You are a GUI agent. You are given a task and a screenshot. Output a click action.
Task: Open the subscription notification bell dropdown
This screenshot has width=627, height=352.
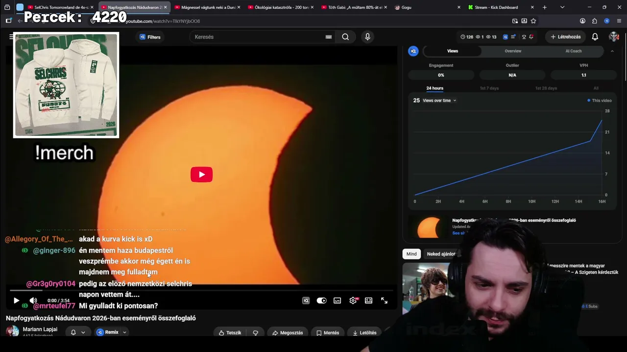[77, 332]
